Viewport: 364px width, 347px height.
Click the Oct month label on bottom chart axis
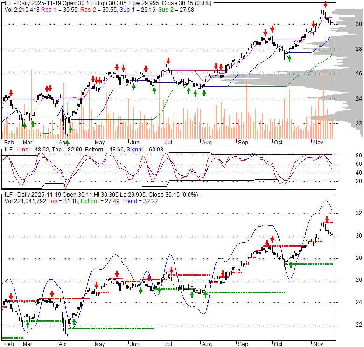tap(278, 344)
